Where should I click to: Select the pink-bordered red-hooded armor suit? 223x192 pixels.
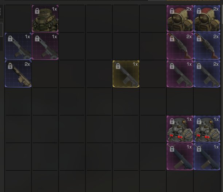(180, 18)
